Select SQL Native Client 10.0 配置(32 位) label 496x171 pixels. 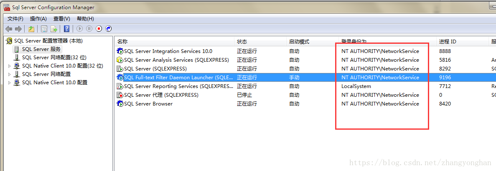[63, 66]
